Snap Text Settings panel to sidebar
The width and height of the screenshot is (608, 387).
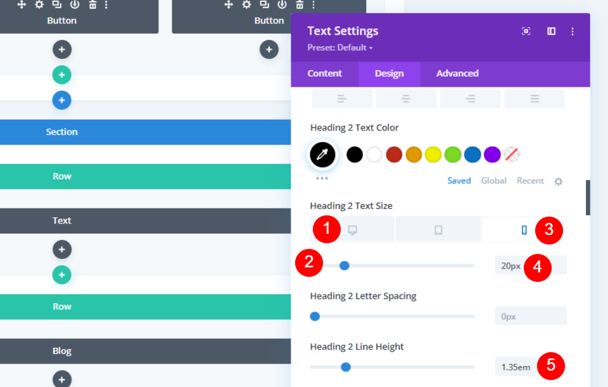click(551, 31)
